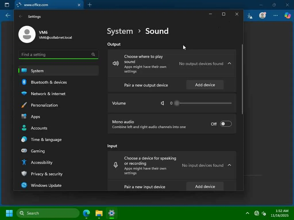Click the Privacy & security shield icon
The image size is (294, 220).
coord(24,174)
